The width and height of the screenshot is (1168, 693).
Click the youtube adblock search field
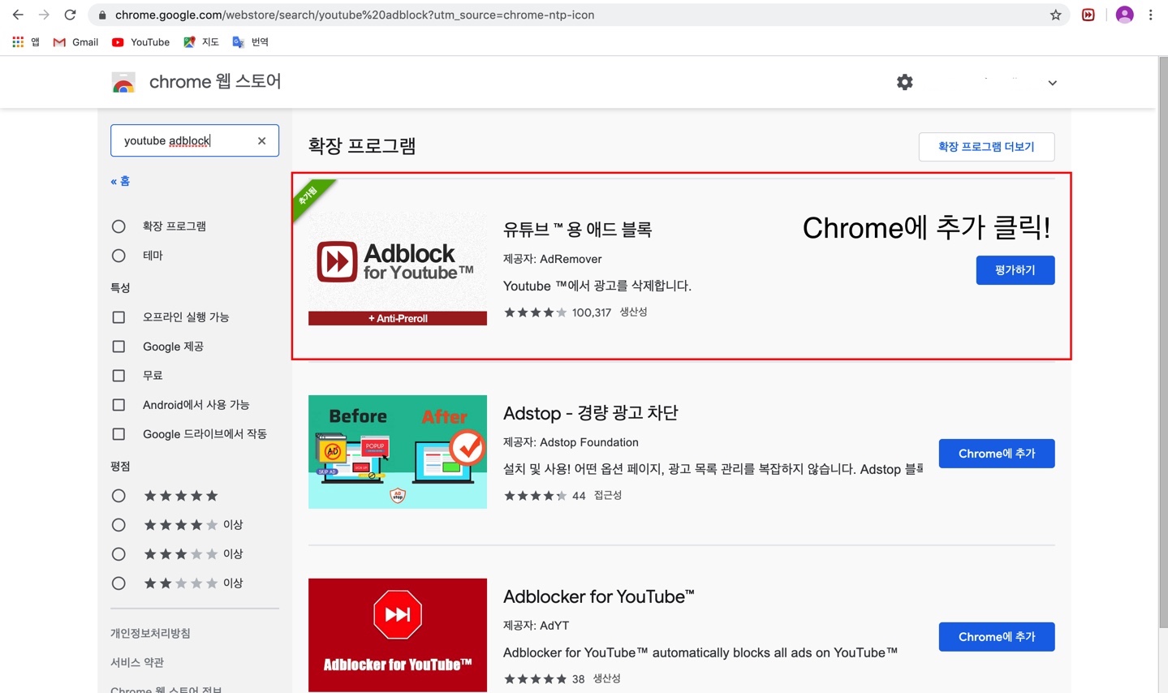click(x=195, y=140)
